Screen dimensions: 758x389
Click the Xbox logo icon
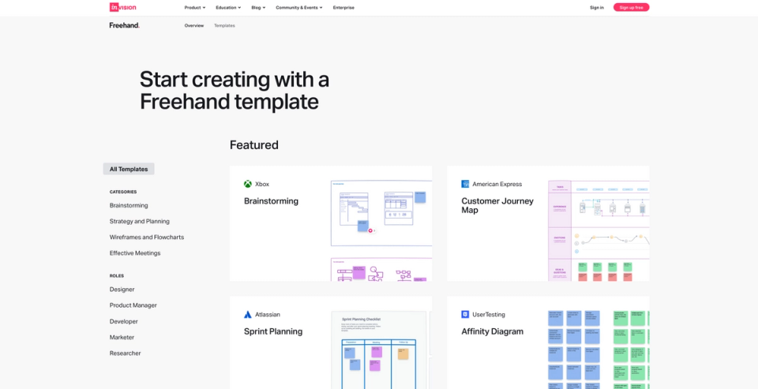click(x=247, y=184)
